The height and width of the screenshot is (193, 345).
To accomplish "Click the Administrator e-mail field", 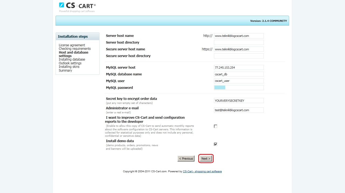I will [239, 110].
